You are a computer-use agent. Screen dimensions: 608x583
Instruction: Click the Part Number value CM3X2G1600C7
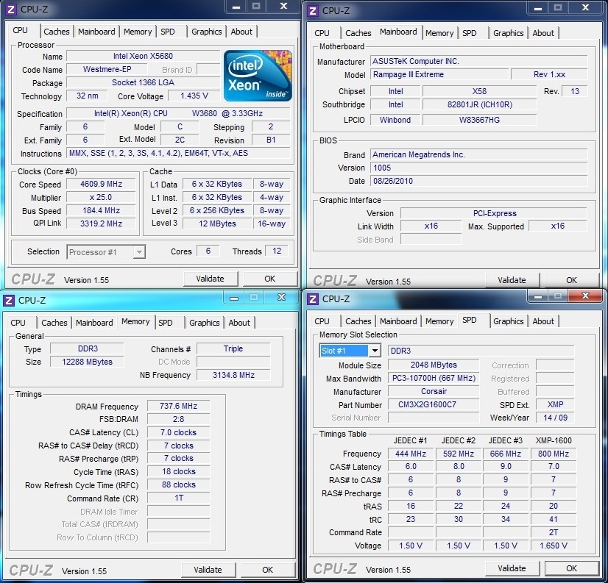tap(433, 404)
